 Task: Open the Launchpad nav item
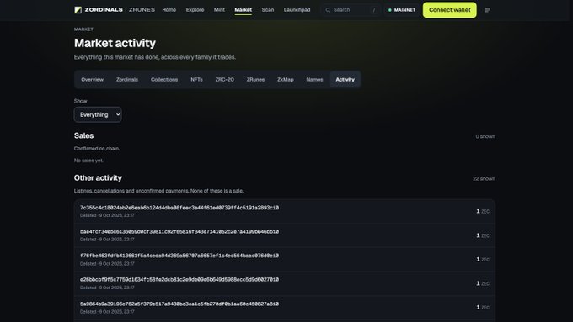coord(297,10)
